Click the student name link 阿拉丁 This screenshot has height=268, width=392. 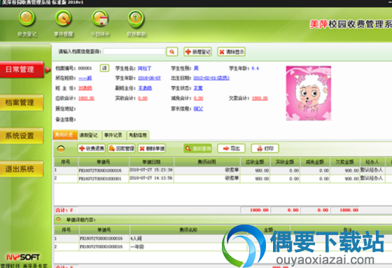click(145, 69)
